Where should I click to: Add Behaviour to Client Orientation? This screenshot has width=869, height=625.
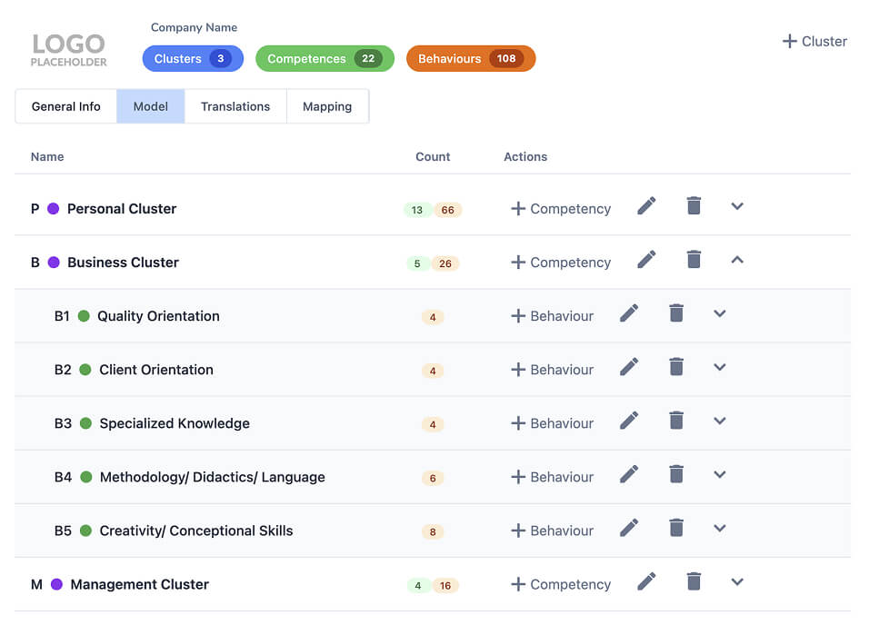coord(552,370)
